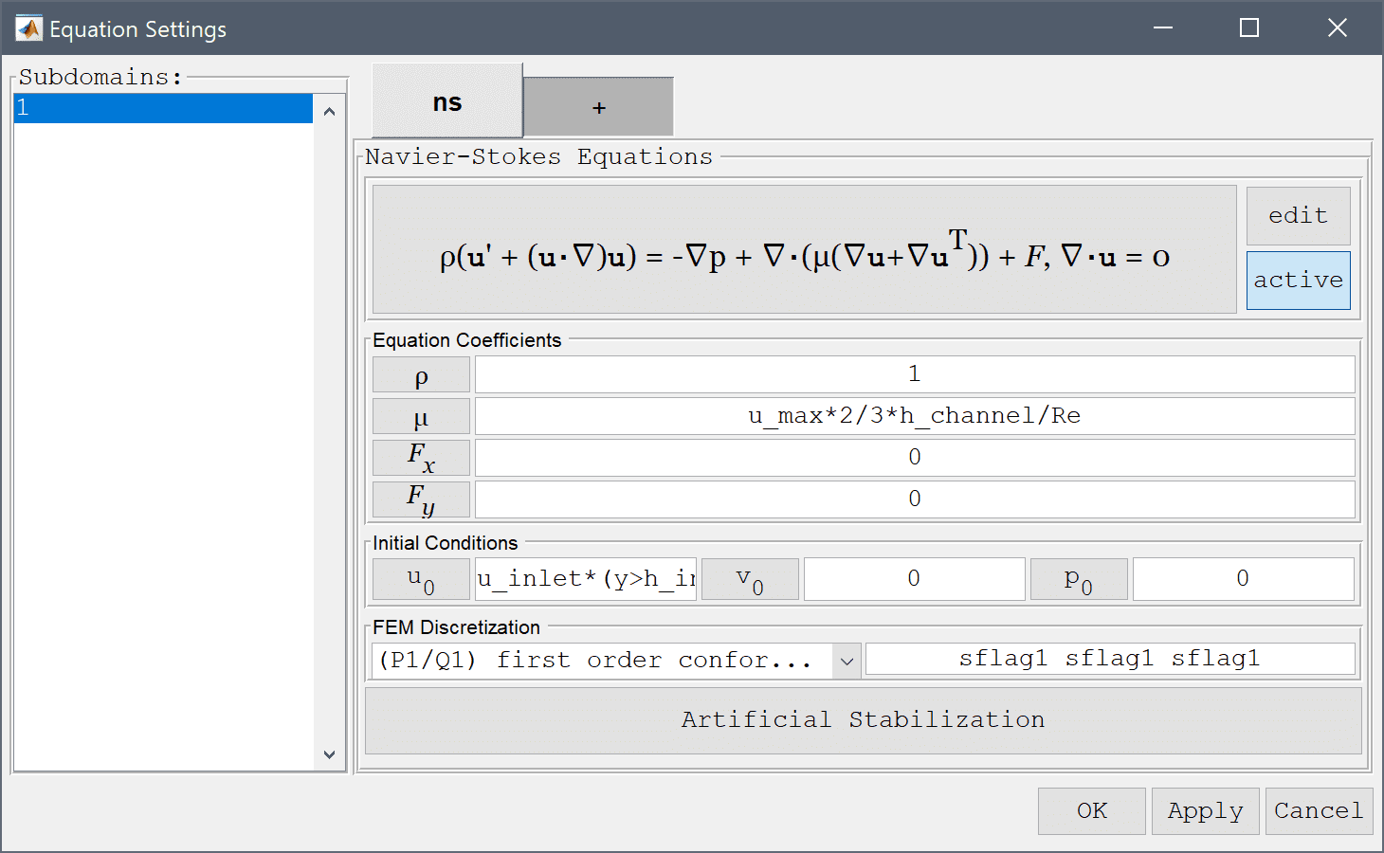Add a new physics mode with + tab

click(x=598, y=107)
